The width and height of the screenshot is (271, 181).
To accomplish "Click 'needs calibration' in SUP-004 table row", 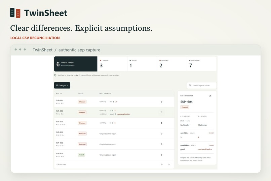I will tap(124, 114).
